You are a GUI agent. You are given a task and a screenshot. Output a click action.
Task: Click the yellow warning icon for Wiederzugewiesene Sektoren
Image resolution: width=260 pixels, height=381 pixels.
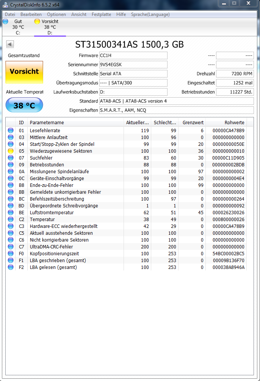[11, 151]
